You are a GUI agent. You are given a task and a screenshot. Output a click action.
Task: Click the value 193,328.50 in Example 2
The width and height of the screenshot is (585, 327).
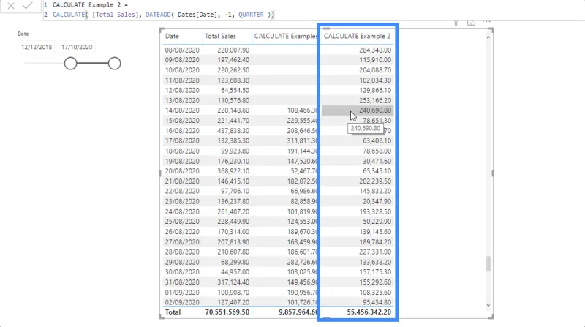pos(375,211)
